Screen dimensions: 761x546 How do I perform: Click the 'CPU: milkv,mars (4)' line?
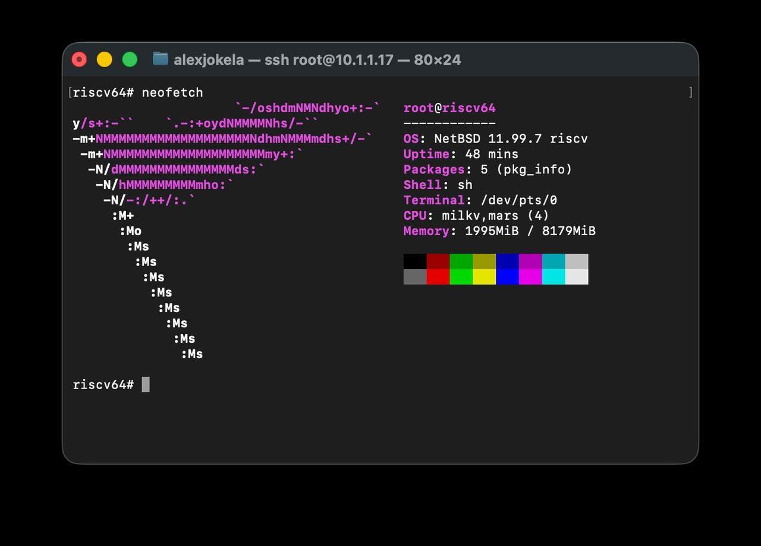click(x=476, y=216)
